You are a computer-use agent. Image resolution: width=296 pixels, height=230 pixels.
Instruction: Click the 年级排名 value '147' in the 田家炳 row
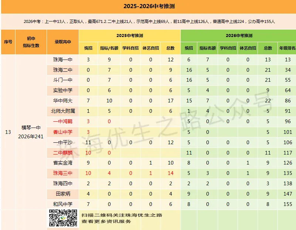tap(288, 194)
